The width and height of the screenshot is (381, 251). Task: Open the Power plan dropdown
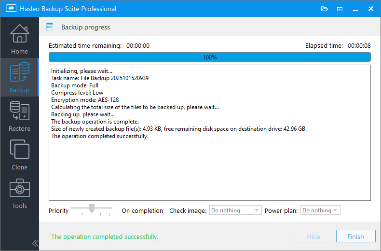tap(320, 210)
